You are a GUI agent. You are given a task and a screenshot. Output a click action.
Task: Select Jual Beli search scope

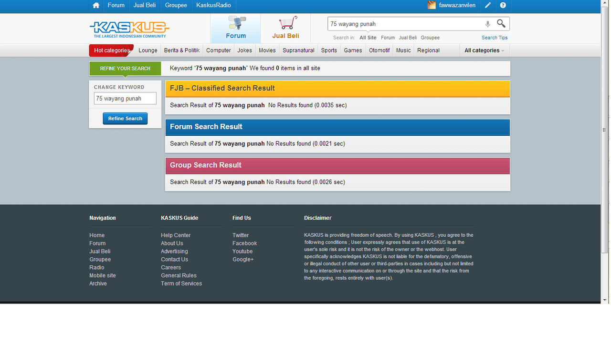click(408, 38)
